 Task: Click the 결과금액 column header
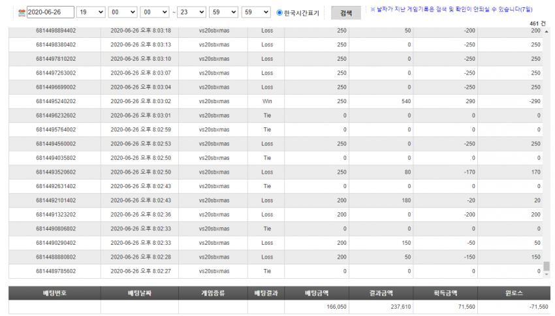(x=381, y=293)
